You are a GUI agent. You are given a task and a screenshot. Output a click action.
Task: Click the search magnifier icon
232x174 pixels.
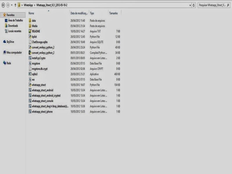(228, 5)
